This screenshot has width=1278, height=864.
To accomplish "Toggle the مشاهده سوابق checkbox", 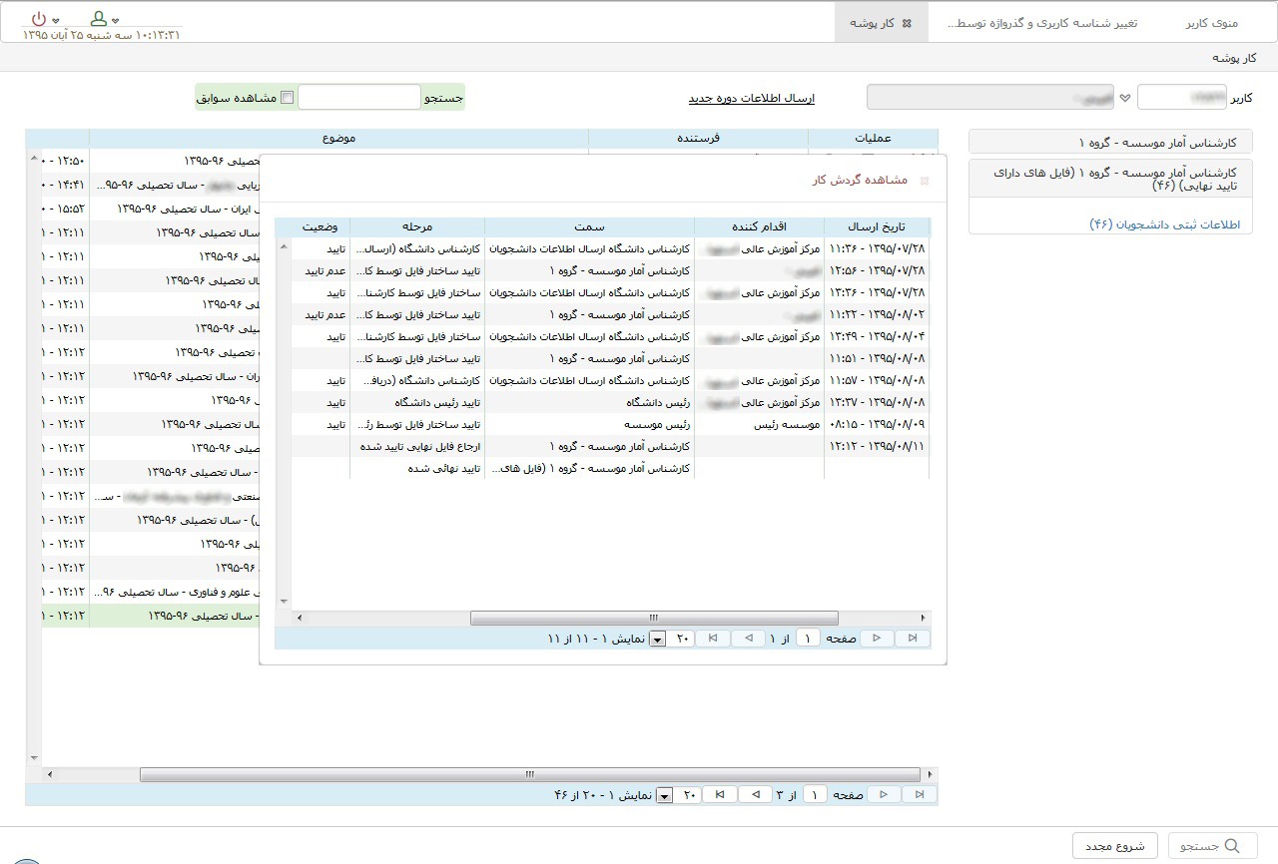I will pos(288,98).
